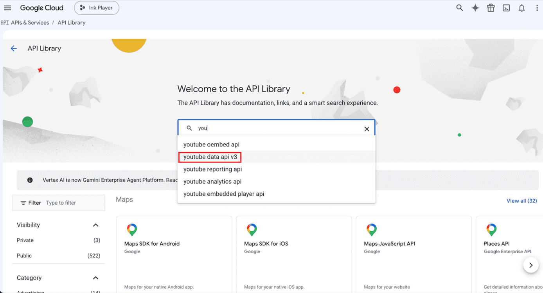Open Maps SDK for iOS card
Image resolution: width=543 pixels, height=293 pixels.
coord(294,254)
